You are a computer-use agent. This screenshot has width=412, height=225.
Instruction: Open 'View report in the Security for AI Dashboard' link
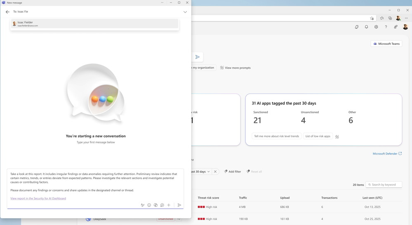(38, 199)
